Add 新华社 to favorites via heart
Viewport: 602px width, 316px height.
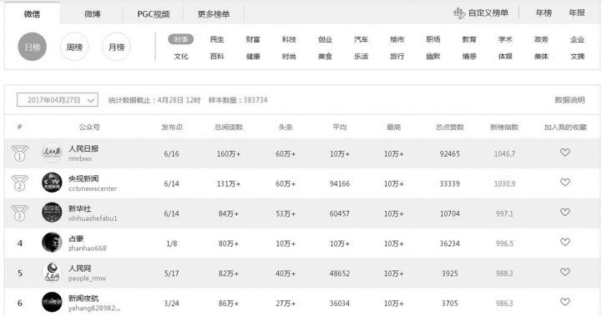(564, 212)
